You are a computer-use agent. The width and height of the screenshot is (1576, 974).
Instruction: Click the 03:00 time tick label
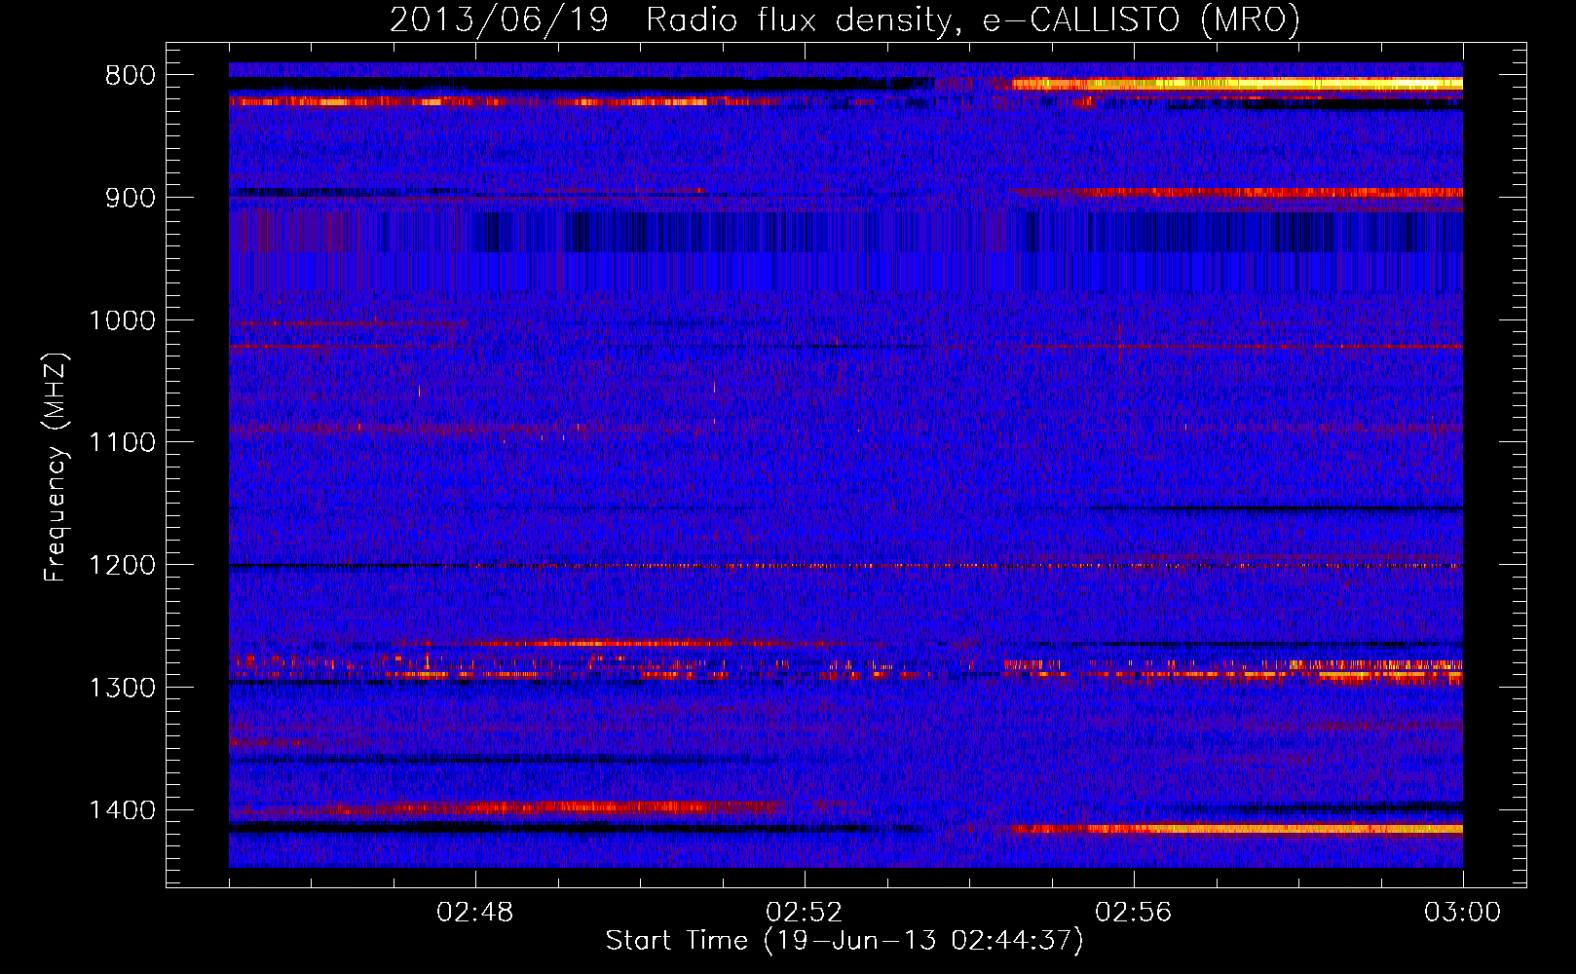[1463, 913]
